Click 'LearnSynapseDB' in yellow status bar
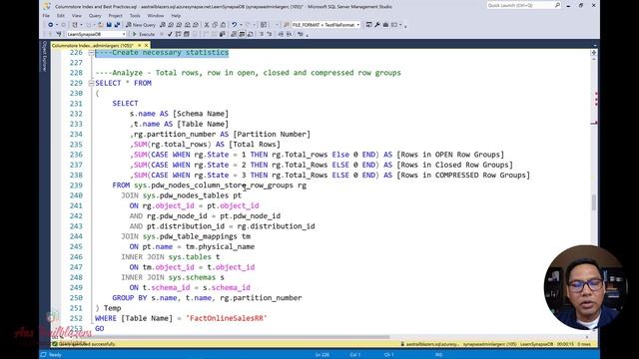The width and height of the screenshot is (639, 359). click(536, 344)
